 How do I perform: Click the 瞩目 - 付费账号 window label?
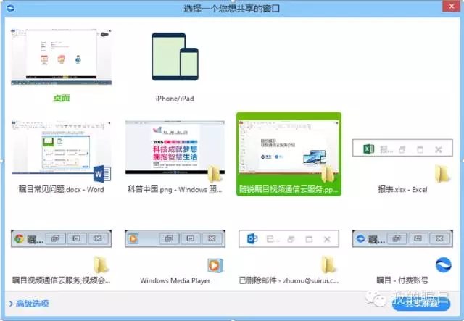[402, 280]
